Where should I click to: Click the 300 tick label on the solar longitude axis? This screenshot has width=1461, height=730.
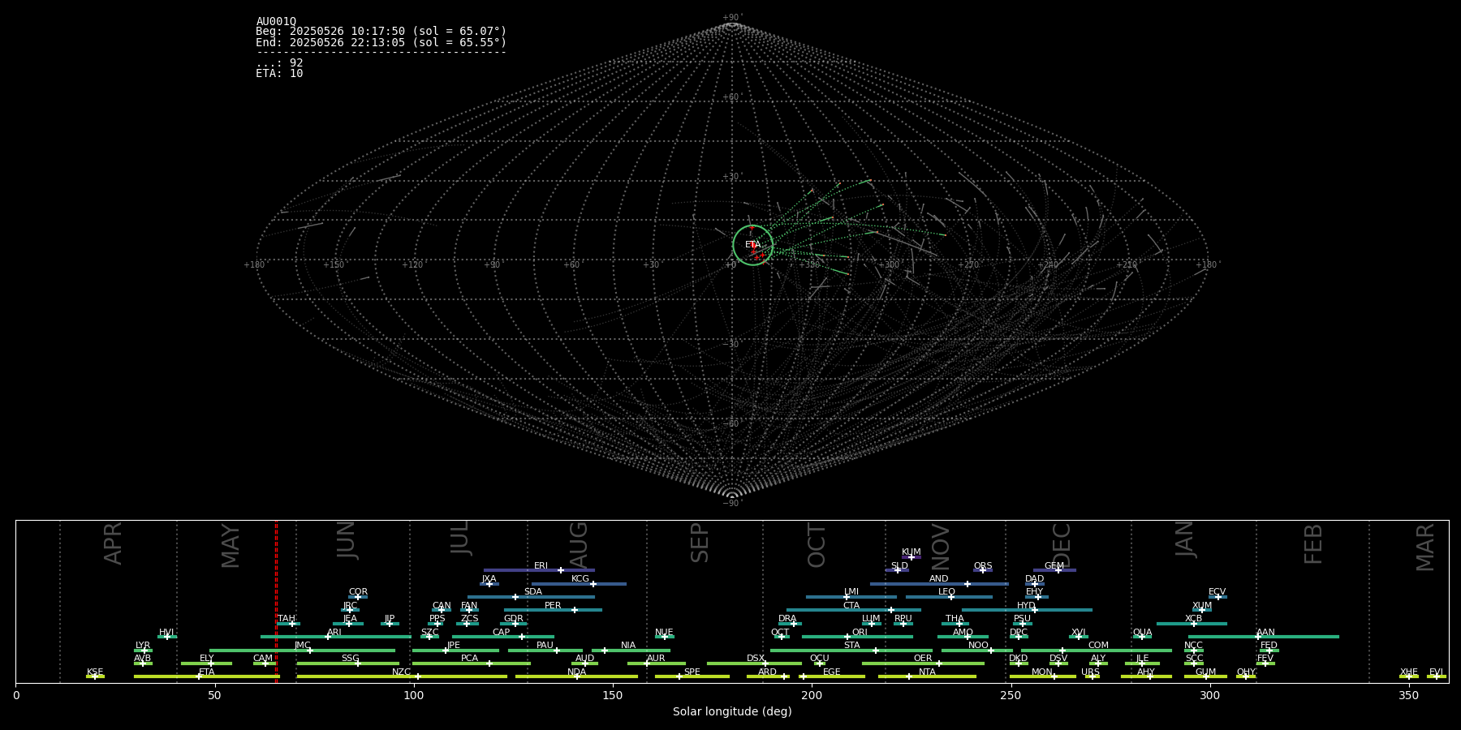[x=1209, y=695]
